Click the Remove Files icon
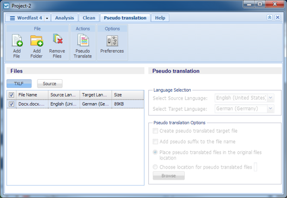Image resolution: width=287 pixels, height=198 pixels. 58,39
